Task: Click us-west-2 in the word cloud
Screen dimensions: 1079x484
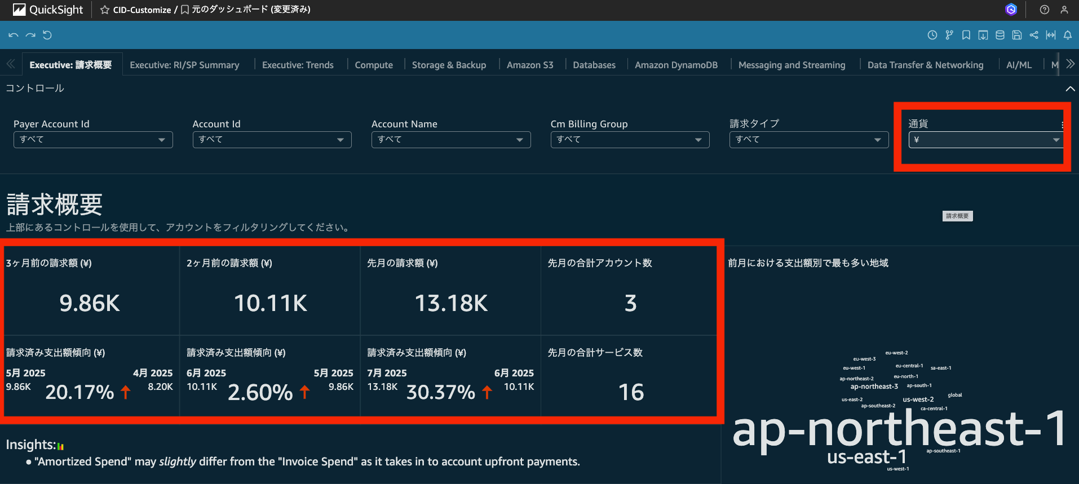Action: coord(918,399)
